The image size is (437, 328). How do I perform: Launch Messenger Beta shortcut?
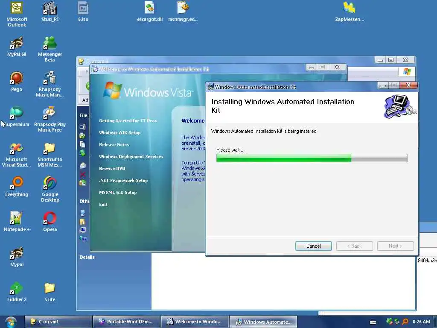coord(50,50)
